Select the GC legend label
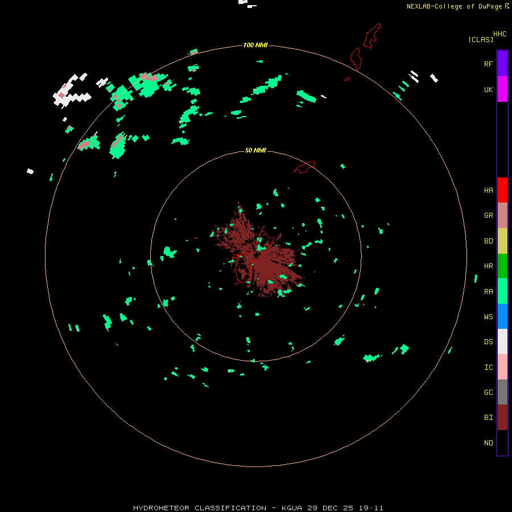 click(x=488, y=393)
